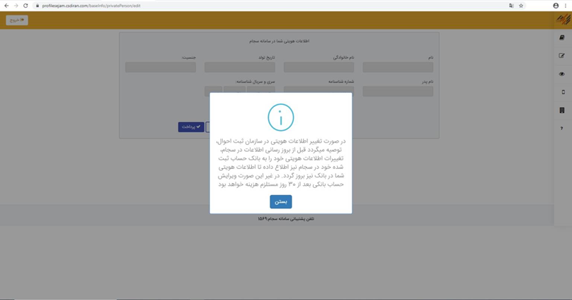This screenshot has height=300, width=572.
Task: Go back in browser history
Action: [x=6, y=6]
